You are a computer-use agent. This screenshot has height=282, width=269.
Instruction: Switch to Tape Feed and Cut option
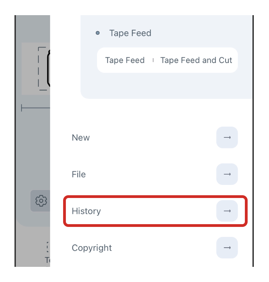(x=196, y=60)
